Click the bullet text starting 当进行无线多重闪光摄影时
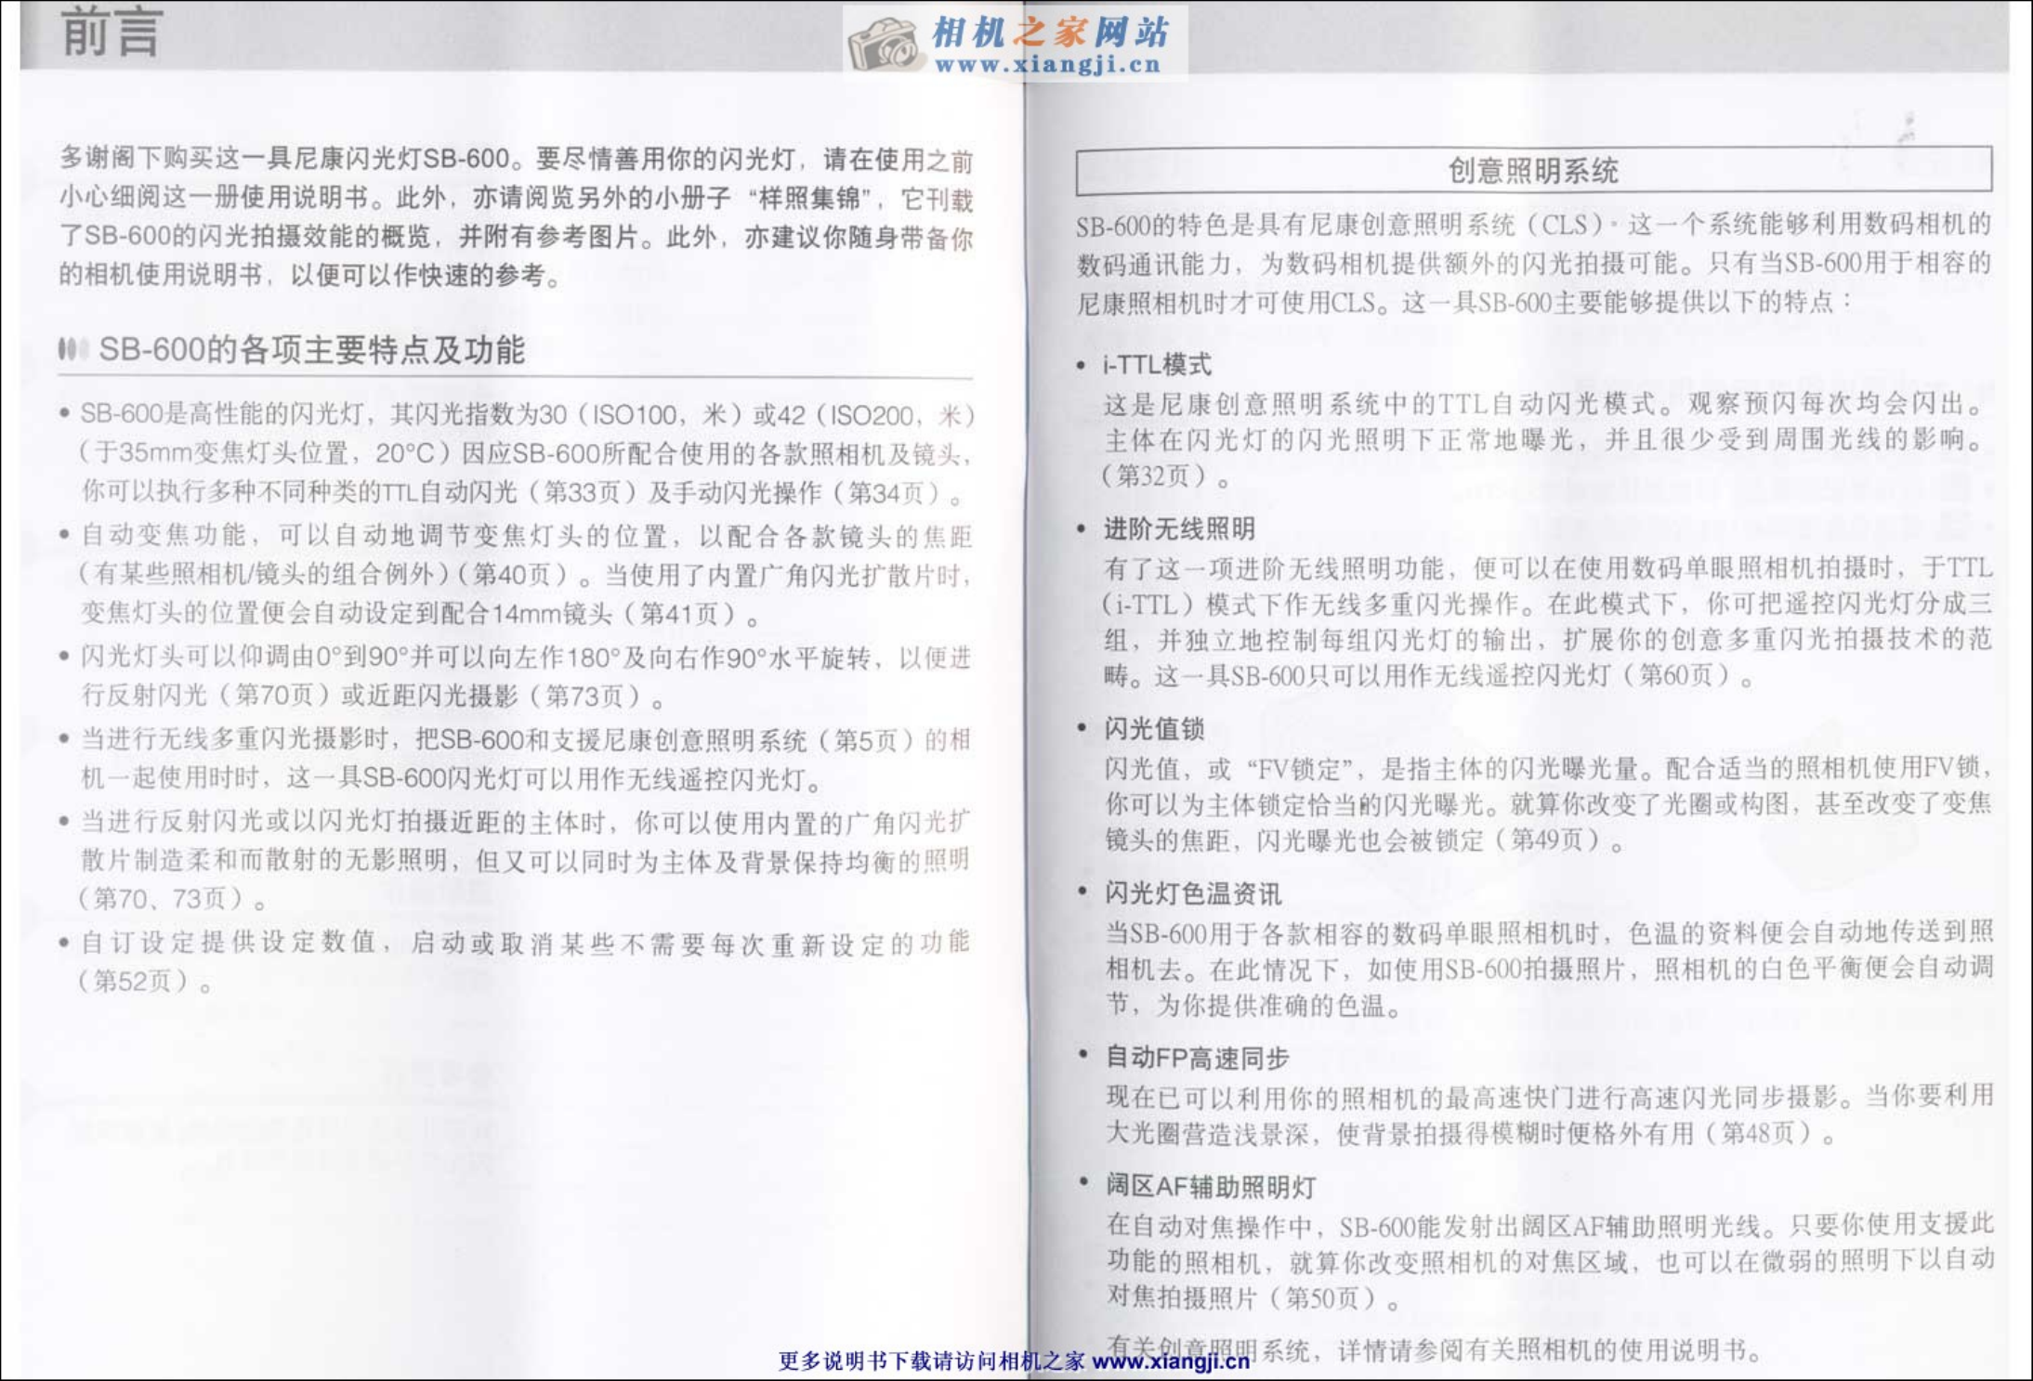Image resolution: width=2033 pixels, height=1381 pixels. [526, 759]
